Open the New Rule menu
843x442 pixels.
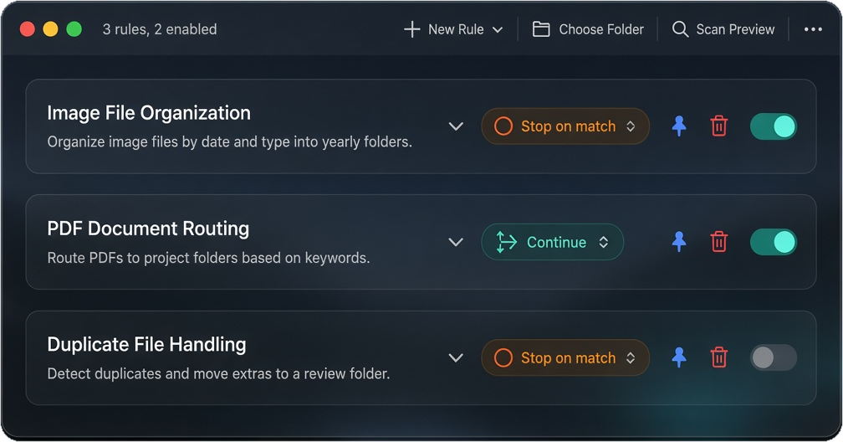pyautogui.click(x=453, y=29)
